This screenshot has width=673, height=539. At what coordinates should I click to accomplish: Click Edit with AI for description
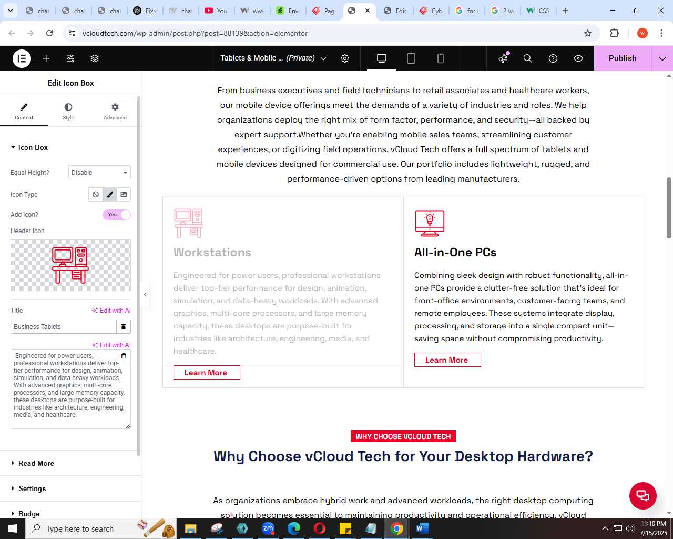[111, 345]
